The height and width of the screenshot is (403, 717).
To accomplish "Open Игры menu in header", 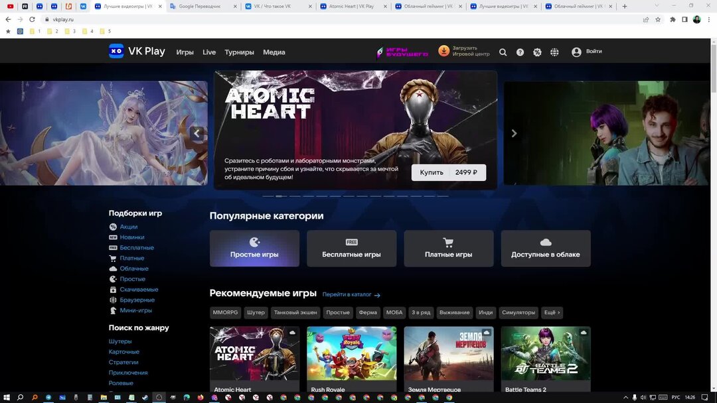I will [185, 52].
